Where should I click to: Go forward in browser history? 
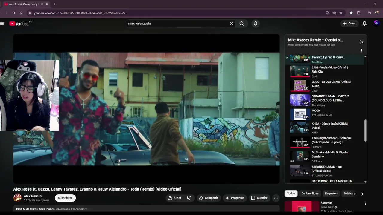(x=6, y=13)
